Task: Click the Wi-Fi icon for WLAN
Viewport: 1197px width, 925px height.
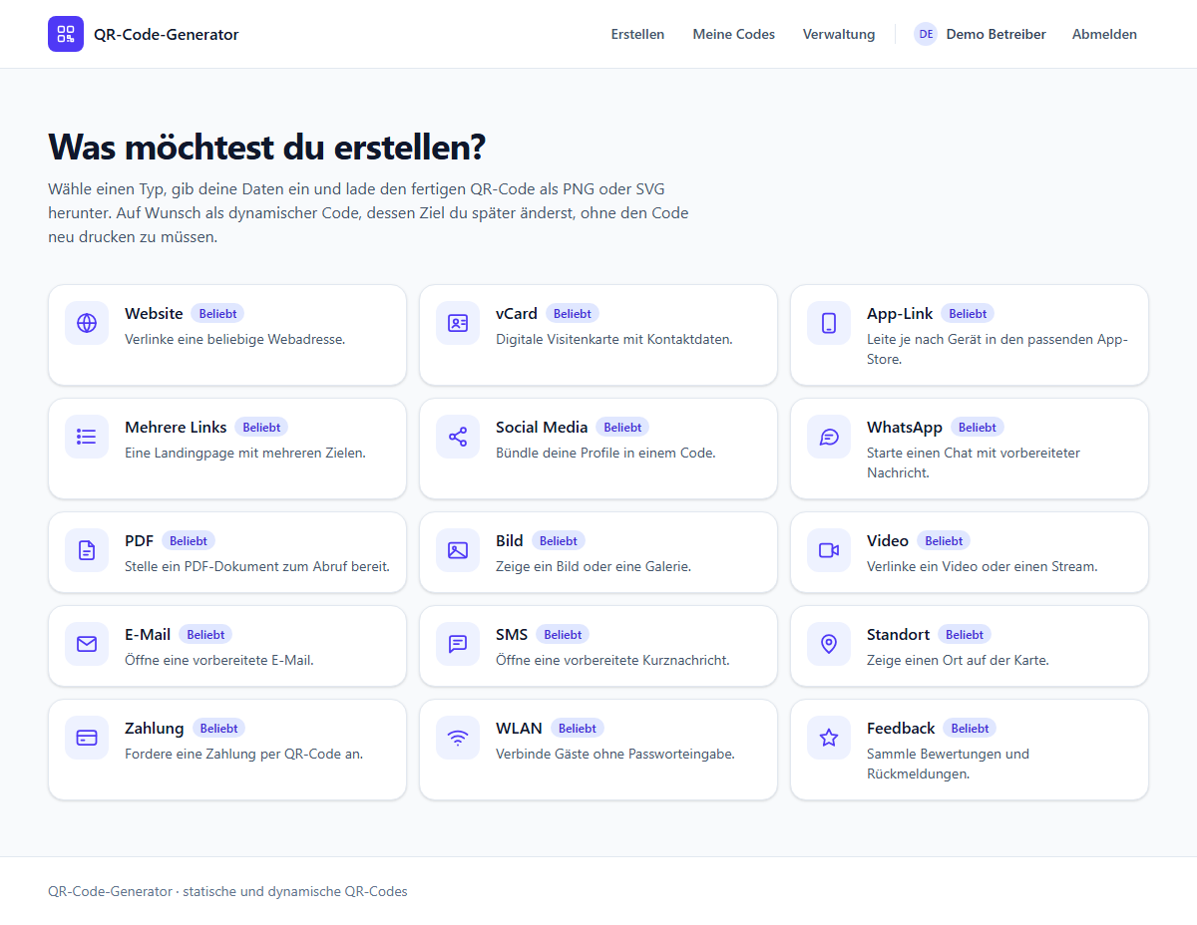Action: pyautogui.click(x=458, y=738)
